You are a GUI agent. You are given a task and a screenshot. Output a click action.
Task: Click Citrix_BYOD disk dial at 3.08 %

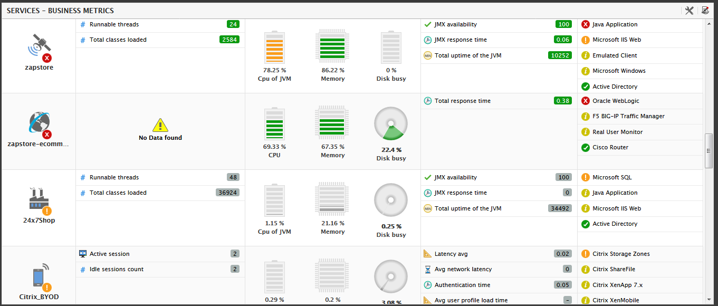pos(391,278)
